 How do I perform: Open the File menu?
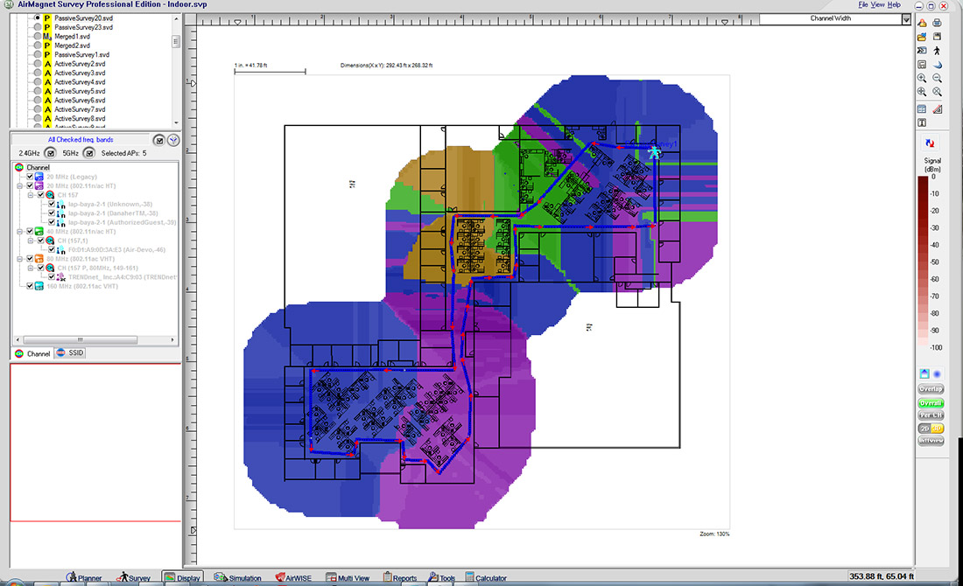(863, 5)
